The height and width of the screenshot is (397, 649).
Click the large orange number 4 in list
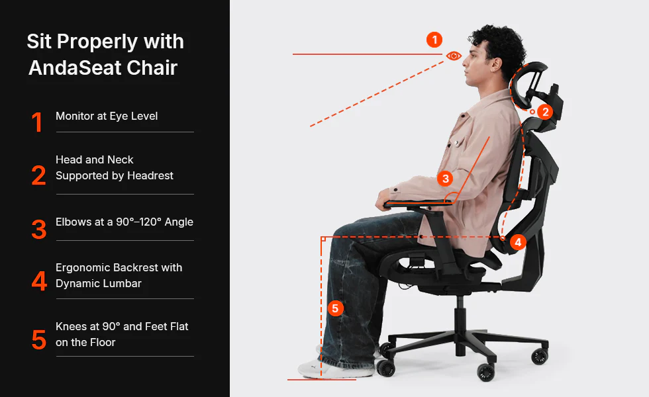(x=39, y=281)
